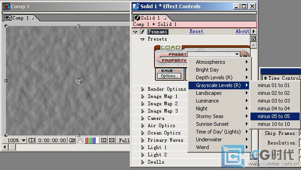Click the checkbox icon below panel flyout arrow
The image size is (301, 170).
(254, 38)
